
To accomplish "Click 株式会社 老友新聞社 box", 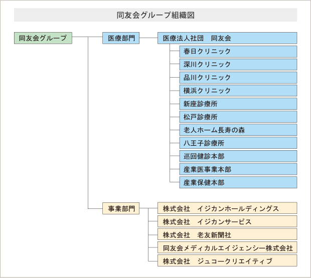I will click(x=227, y=234).
